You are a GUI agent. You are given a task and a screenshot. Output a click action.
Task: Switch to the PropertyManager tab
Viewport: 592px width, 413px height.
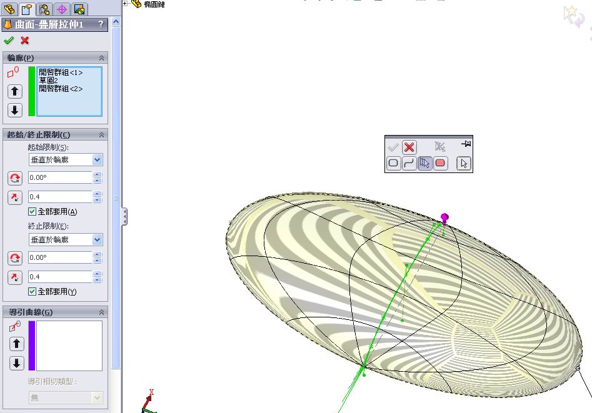point(26,9)
